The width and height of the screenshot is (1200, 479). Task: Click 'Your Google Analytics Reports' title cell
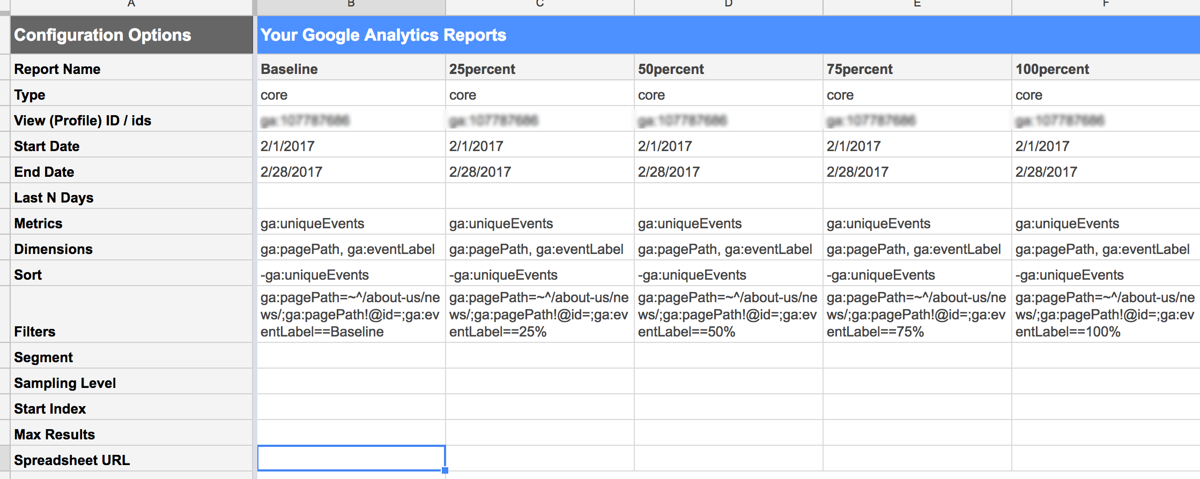pos(728,35)
